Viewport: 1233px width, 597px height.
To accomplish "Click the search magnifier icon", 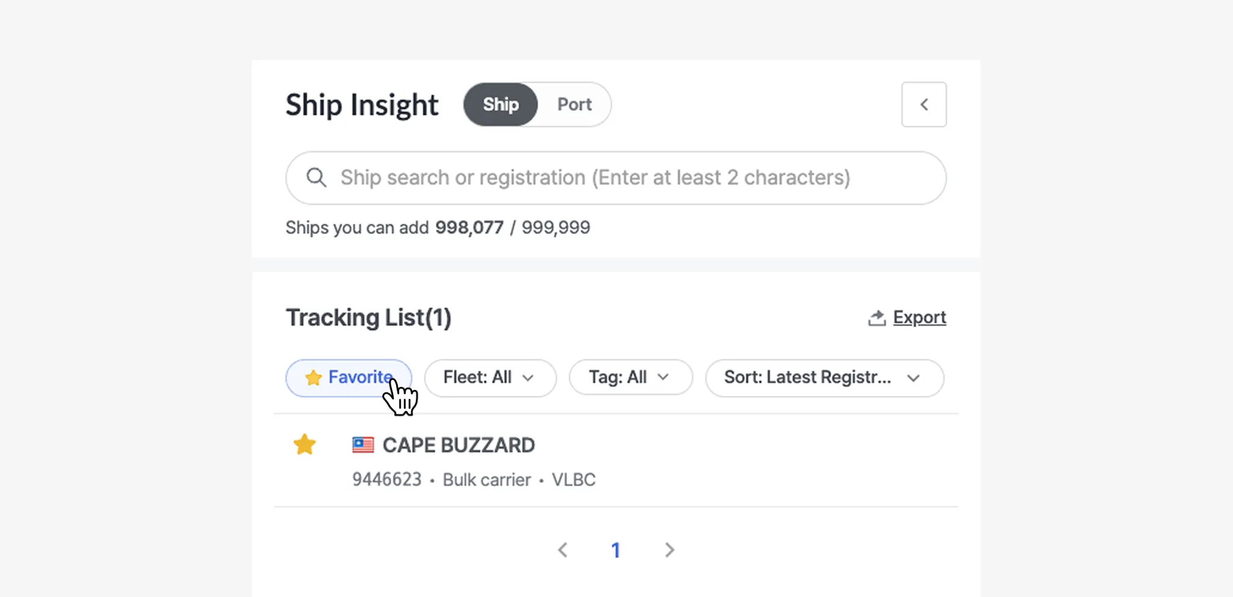I will tap(316, 178).
